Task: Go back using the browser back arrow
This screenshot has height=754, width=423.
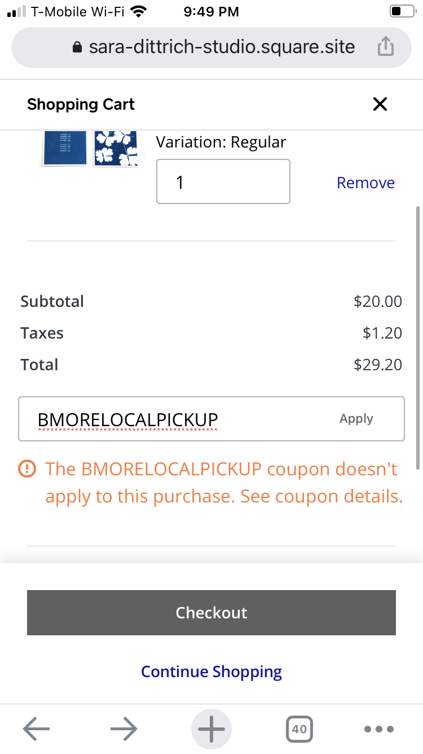Action: 37,729
